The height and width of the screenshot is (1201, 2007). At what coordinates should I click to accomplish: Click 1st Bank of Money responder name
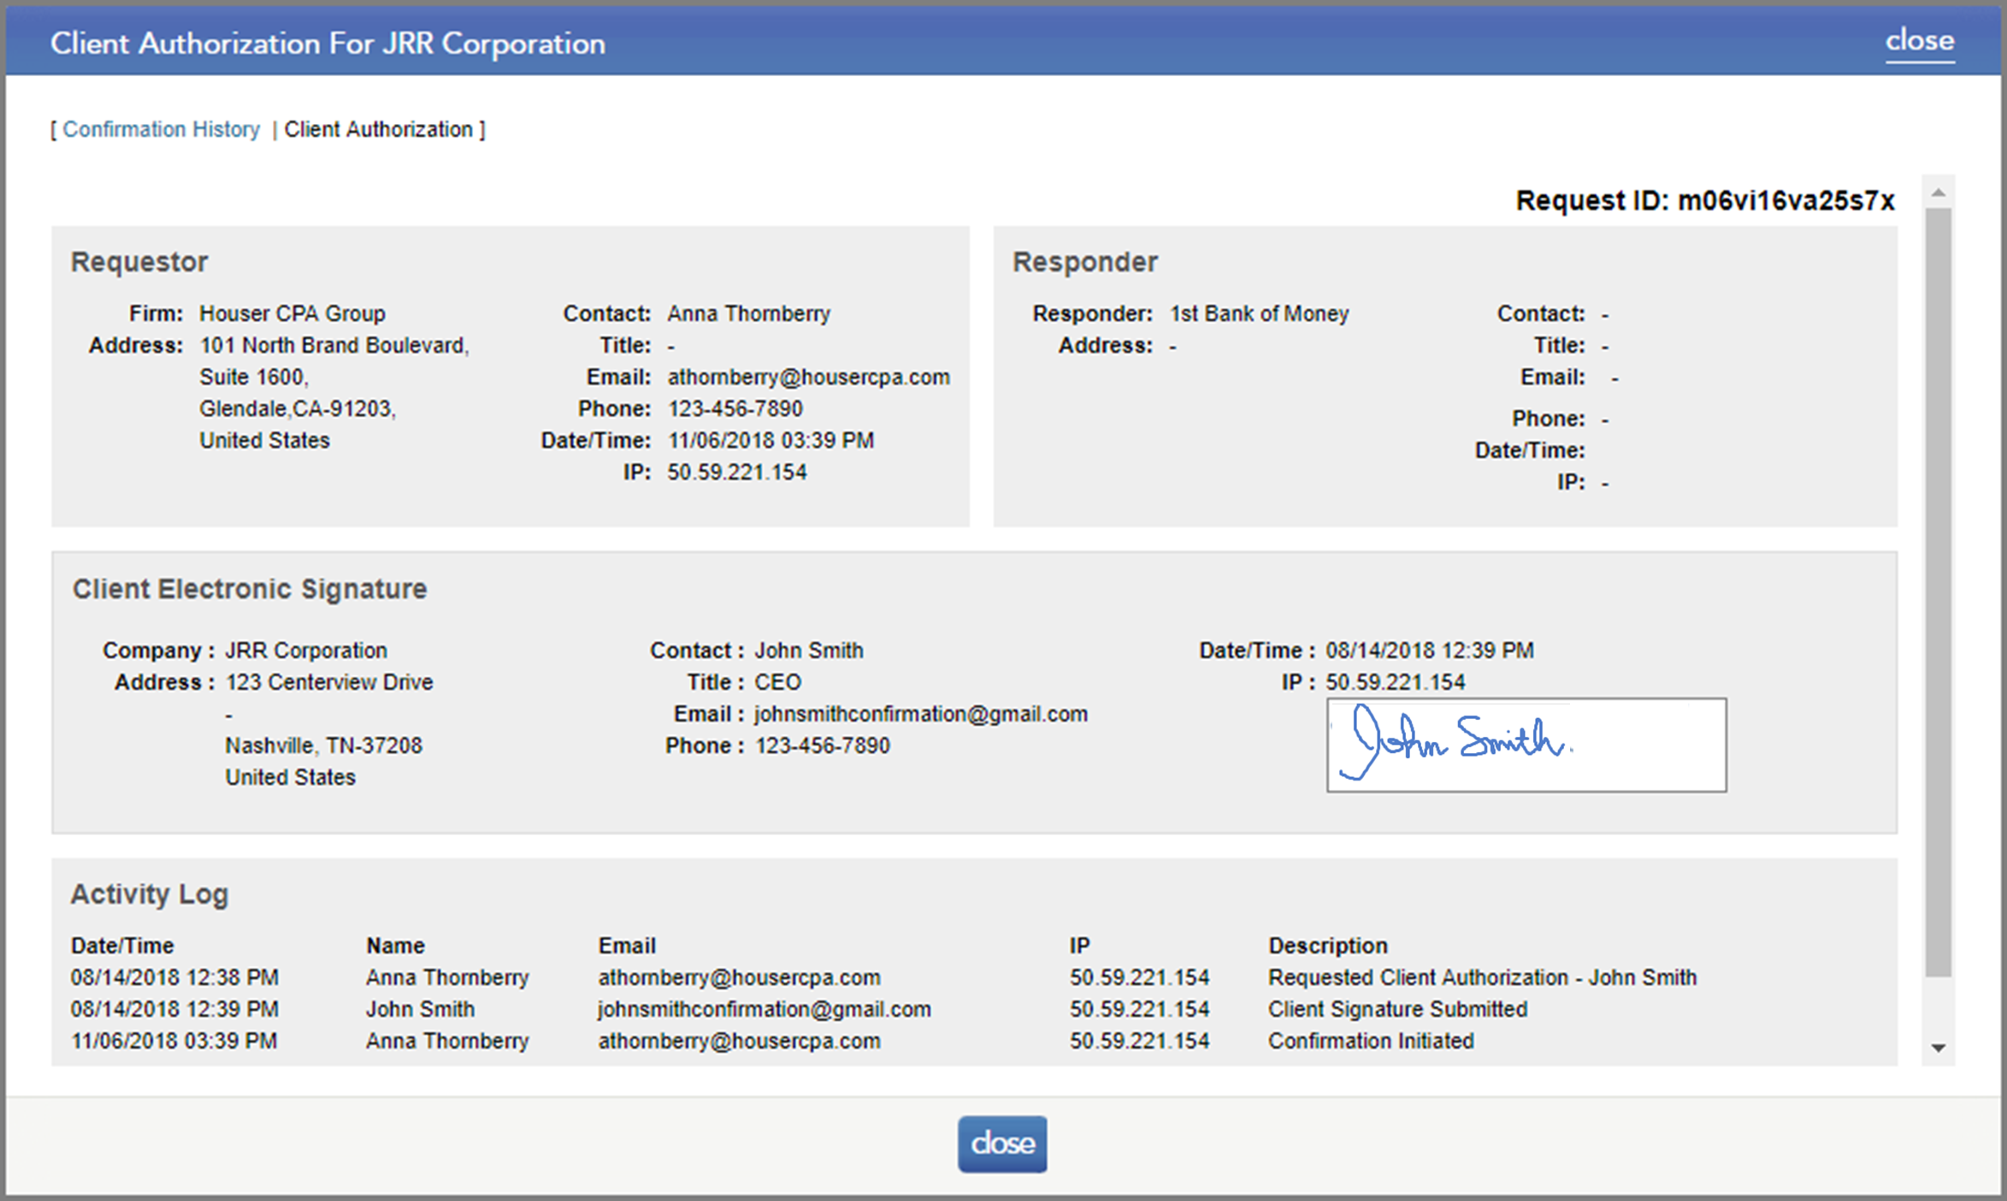tap(1258, 314)
